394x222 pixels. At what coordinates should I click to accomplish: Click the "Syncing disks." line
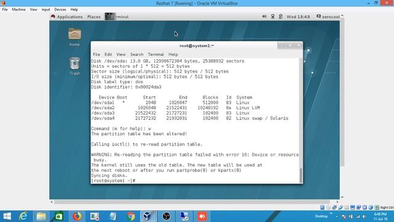pos(109,175)
